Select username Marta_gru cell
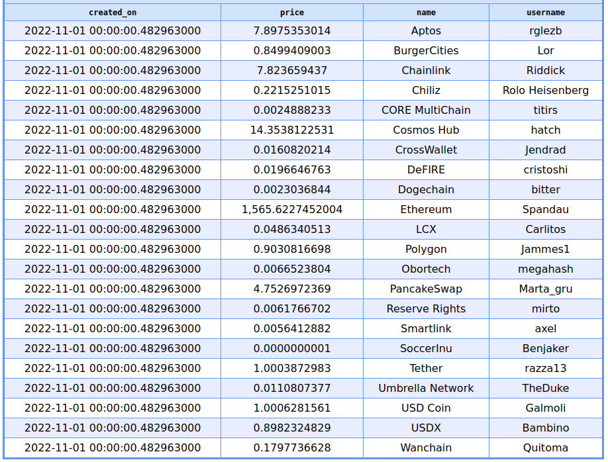 (x=546, y=289)
